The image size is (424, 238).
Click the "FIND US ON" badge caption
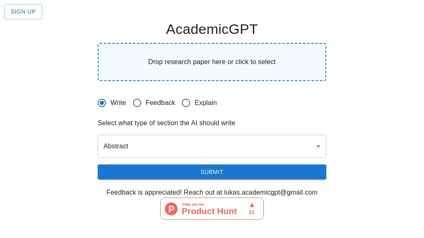193,205
